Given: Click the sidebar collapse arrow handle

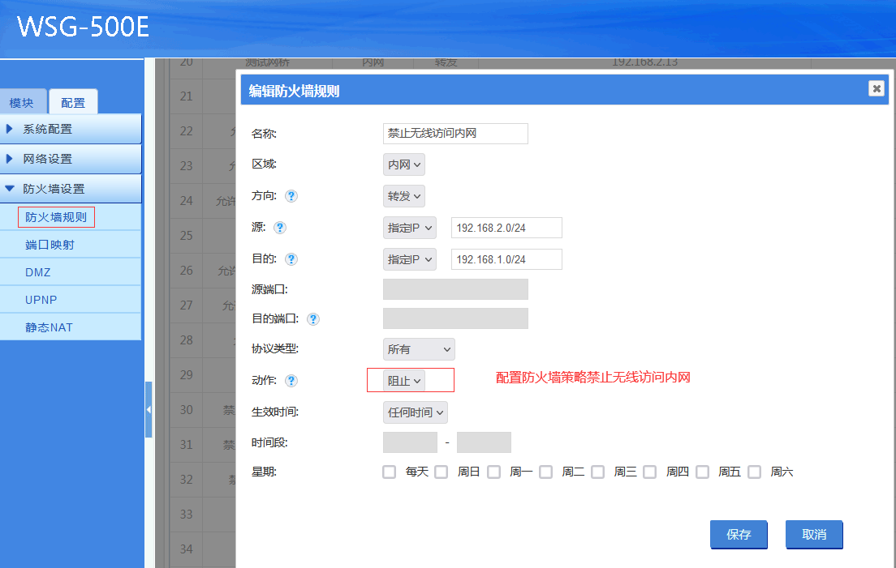Looking at the screenshot, I should coord(149,410).
